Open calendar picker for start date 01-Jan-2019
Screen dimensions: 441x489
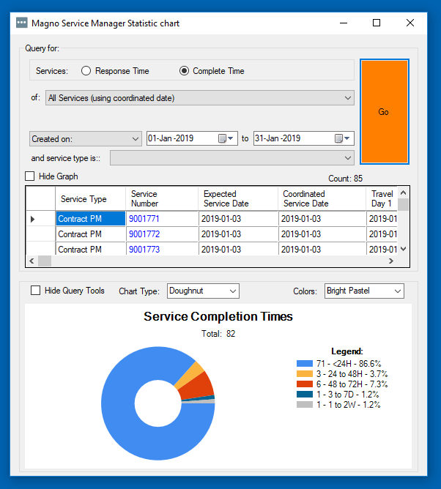[226, 138]
